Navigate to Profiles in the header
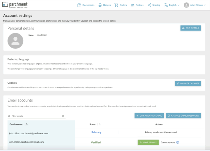 click(137, 5)
